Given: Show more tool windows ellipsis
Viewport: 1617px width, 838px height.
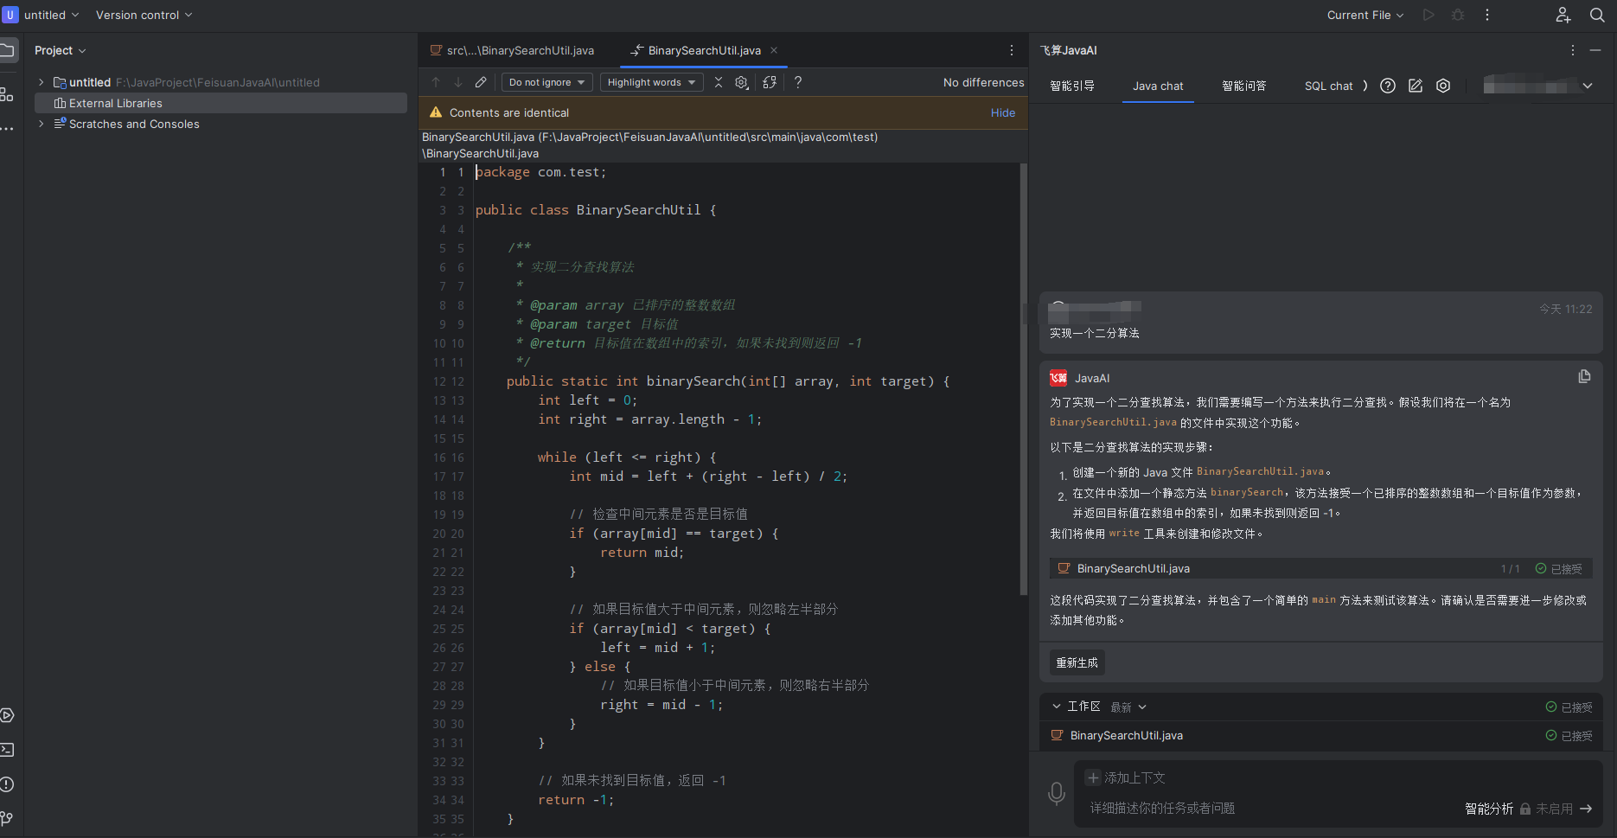Looking at the screenshot, I should pos(7,129).
